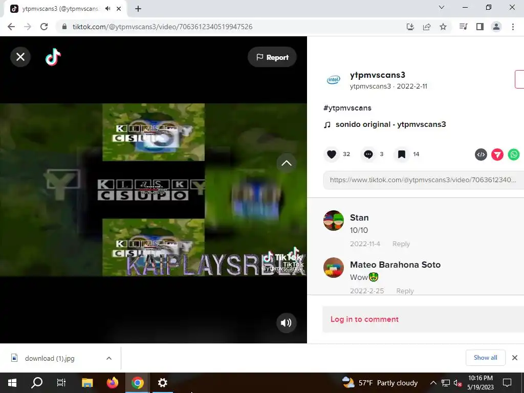The width and height of the screenshot is (524, 393).
Task: Close the TikTok video viewer
Action: point(20,57)
